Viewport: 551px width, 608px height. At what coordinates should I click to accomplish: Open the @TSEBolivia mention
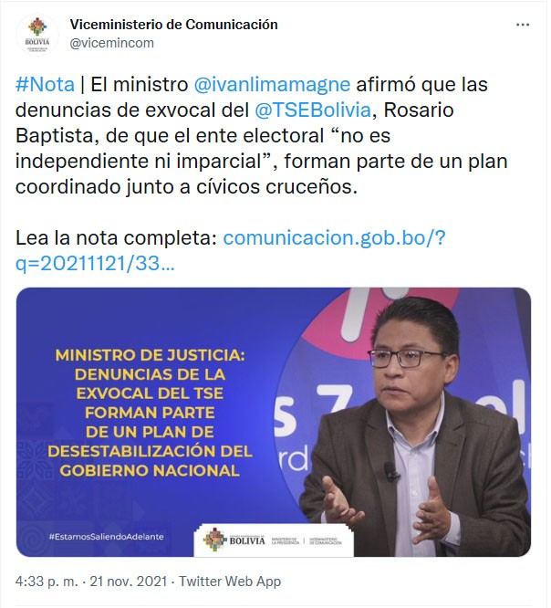[x=313, y=110]
